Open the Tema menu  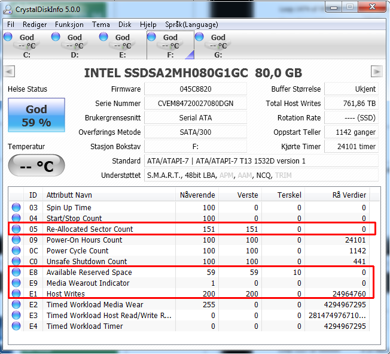tap(100, 25)
